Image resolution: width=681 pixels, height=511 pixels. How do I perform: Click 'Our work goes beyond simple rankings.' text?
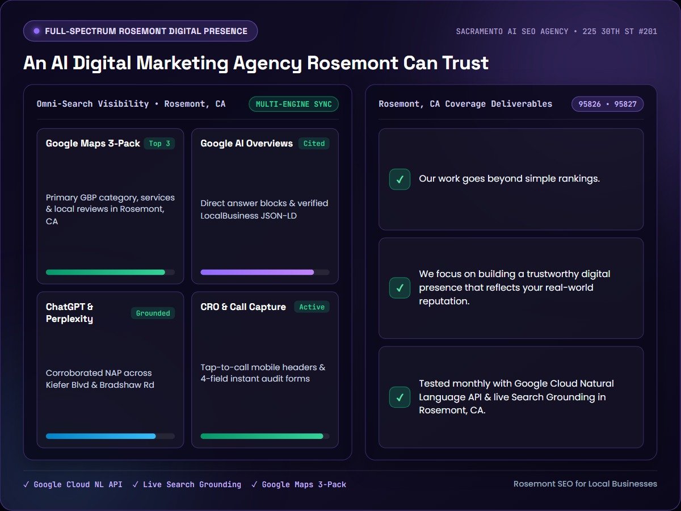509,178
